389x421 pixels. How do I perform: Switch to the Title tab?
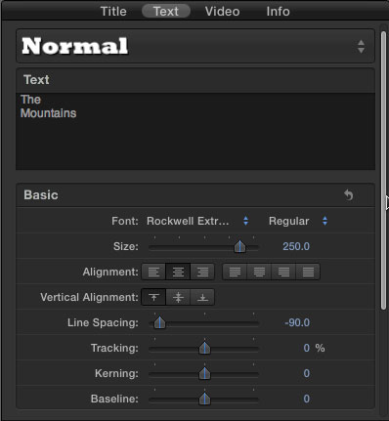113,12
